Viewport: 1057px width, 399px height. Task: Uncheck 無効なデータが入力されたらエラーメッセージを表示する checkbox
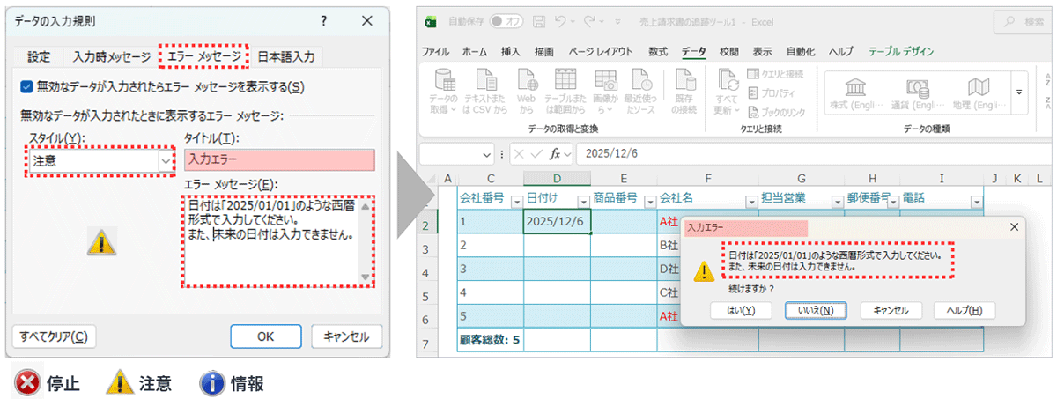click(x=26, y=86)
